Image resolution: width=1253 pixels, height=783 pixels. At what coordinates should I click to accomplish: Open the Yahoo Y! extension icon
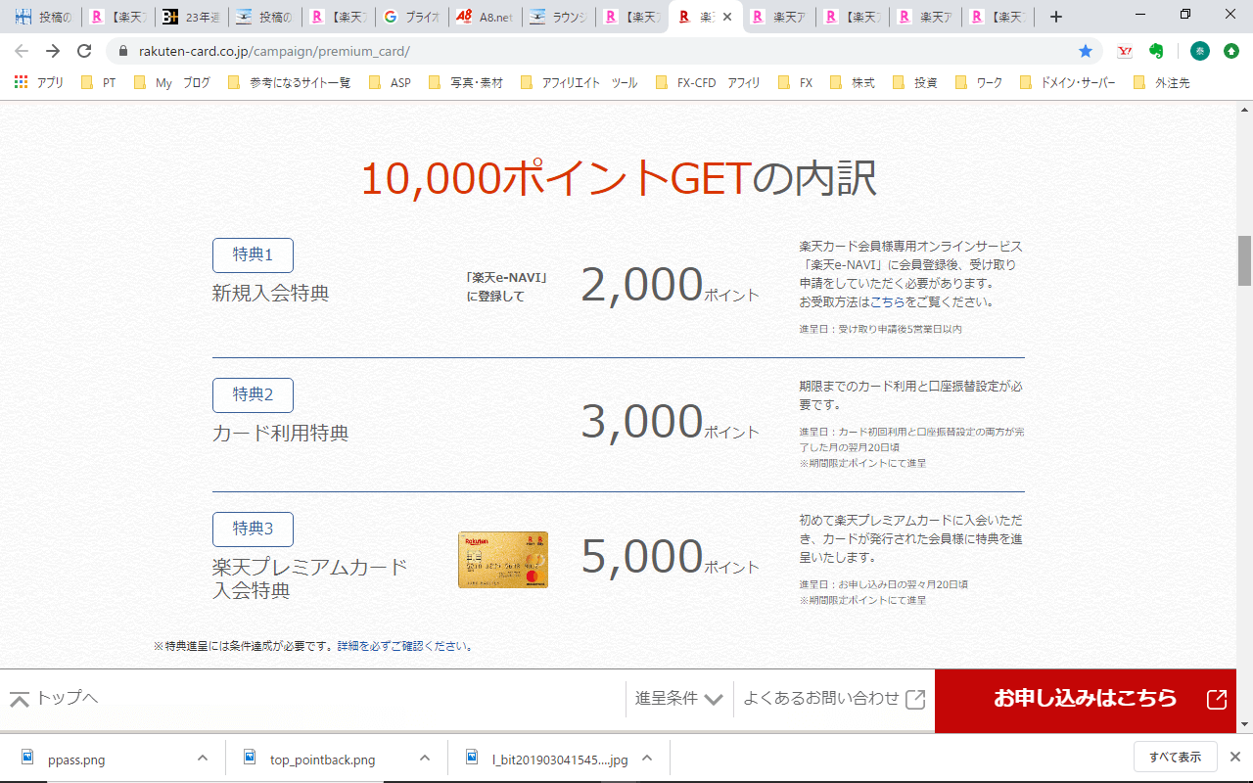click(1125, 51)
